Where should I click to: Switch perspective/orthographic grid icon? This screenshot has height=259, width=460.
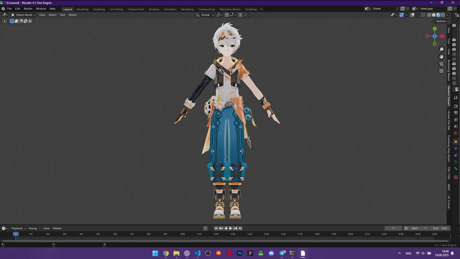441,71
